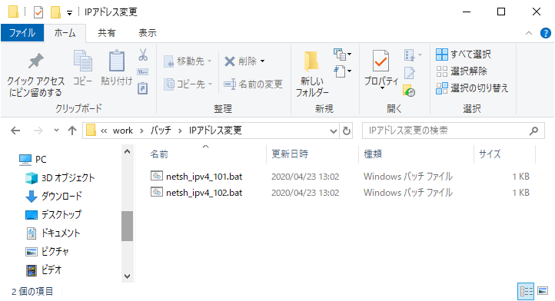Go forward with right arrow
Viewport: 555px width, 301px height.
coord(38,131)
